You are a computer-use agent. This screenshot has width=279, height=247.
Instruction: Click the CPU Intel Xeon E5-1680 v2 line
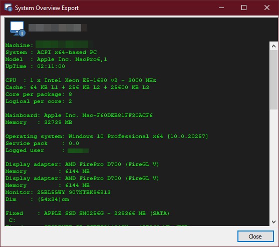[x=81, y=80]
